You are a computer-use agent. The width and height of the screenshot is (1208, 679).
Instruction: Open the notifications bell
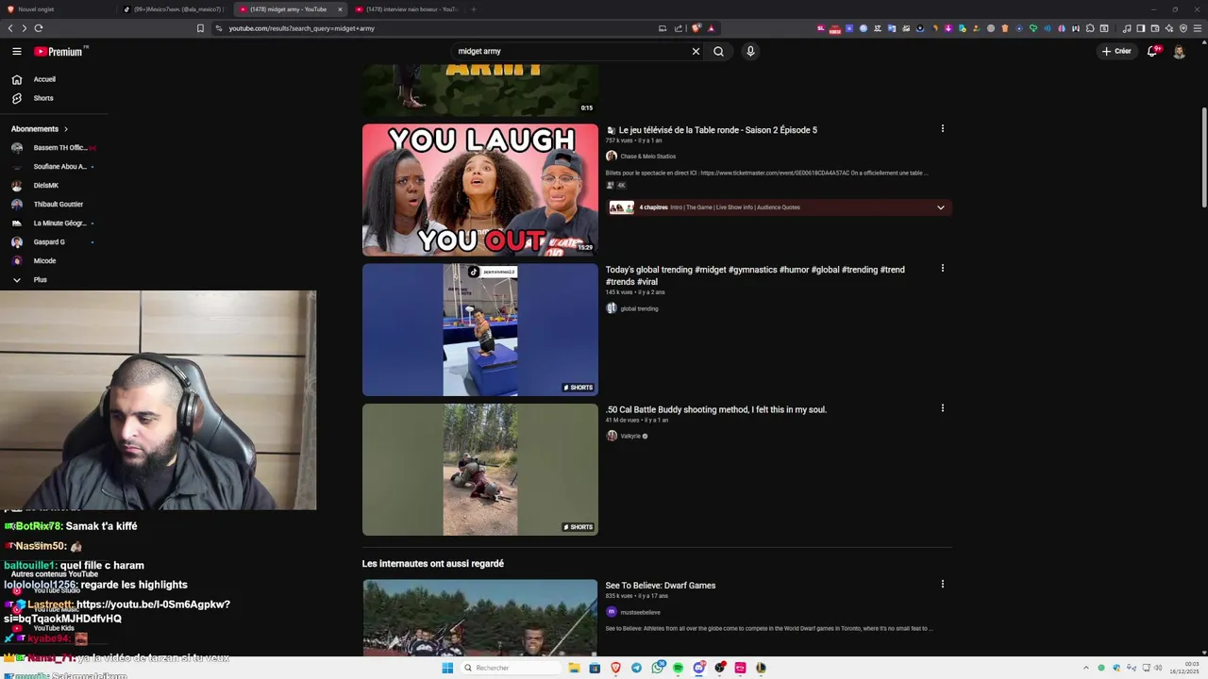1152,52
